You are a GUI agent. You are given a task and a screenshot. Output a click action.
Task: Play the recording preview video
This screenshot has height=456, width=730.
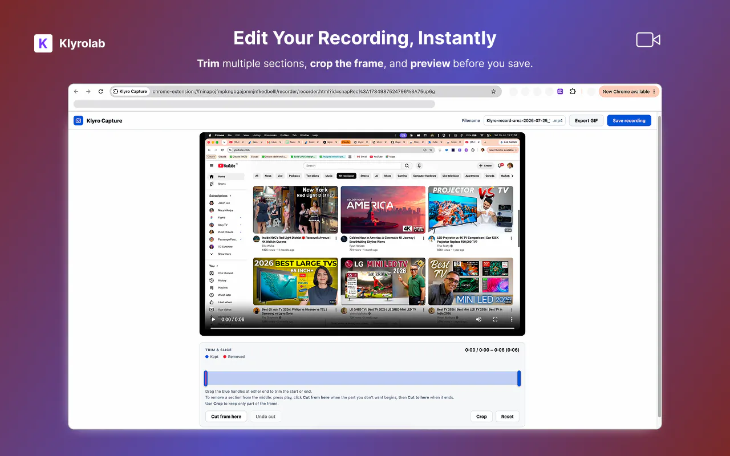(214, 320)
